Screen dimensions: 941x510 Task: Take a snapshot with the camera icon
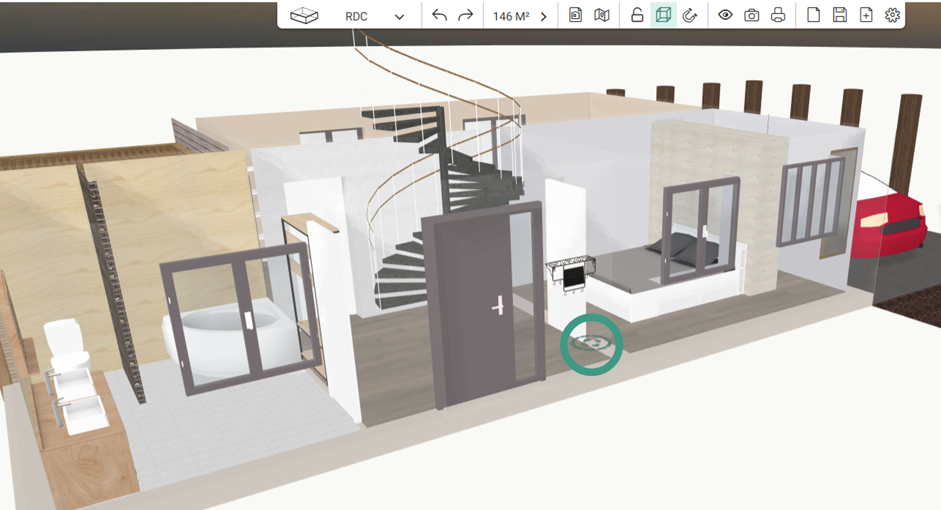[751, 15]
